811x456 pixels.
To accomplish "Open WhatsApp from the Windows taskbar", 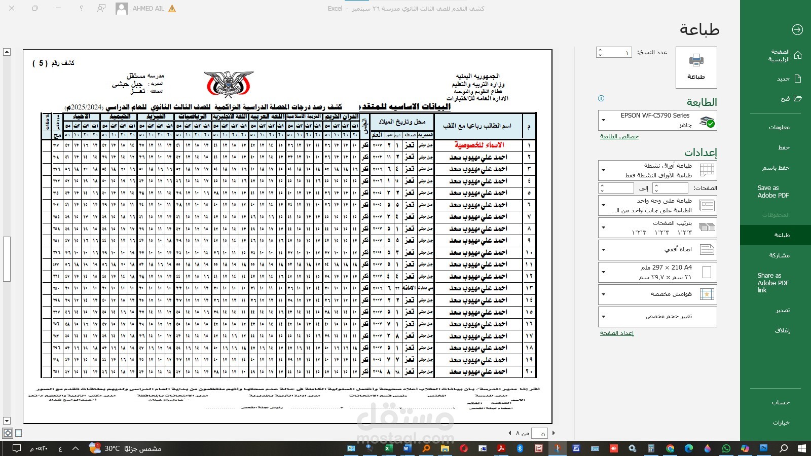I will tap(726, 448).
